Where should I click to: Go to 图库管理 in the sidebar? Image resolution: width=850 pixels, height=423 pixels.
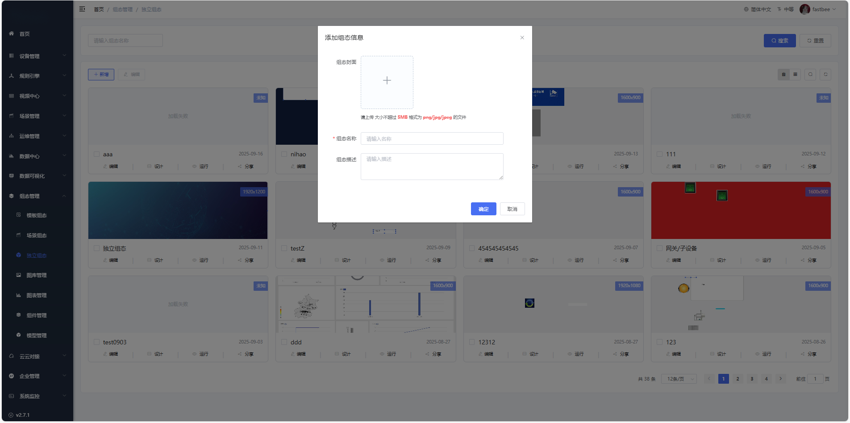tap(37, 275)
